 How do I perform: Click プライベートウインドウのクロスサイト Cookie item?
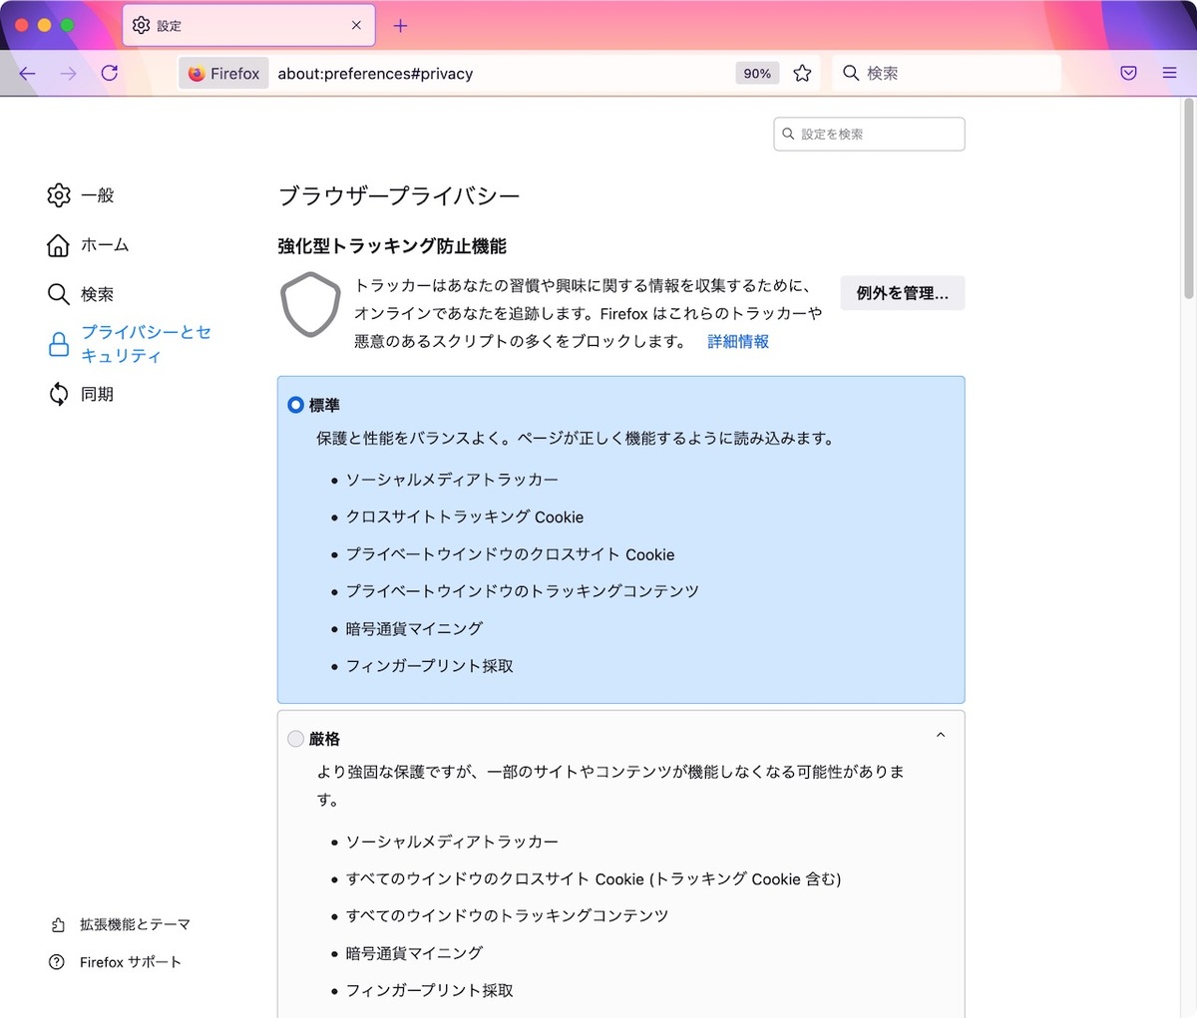pos(510,554)
